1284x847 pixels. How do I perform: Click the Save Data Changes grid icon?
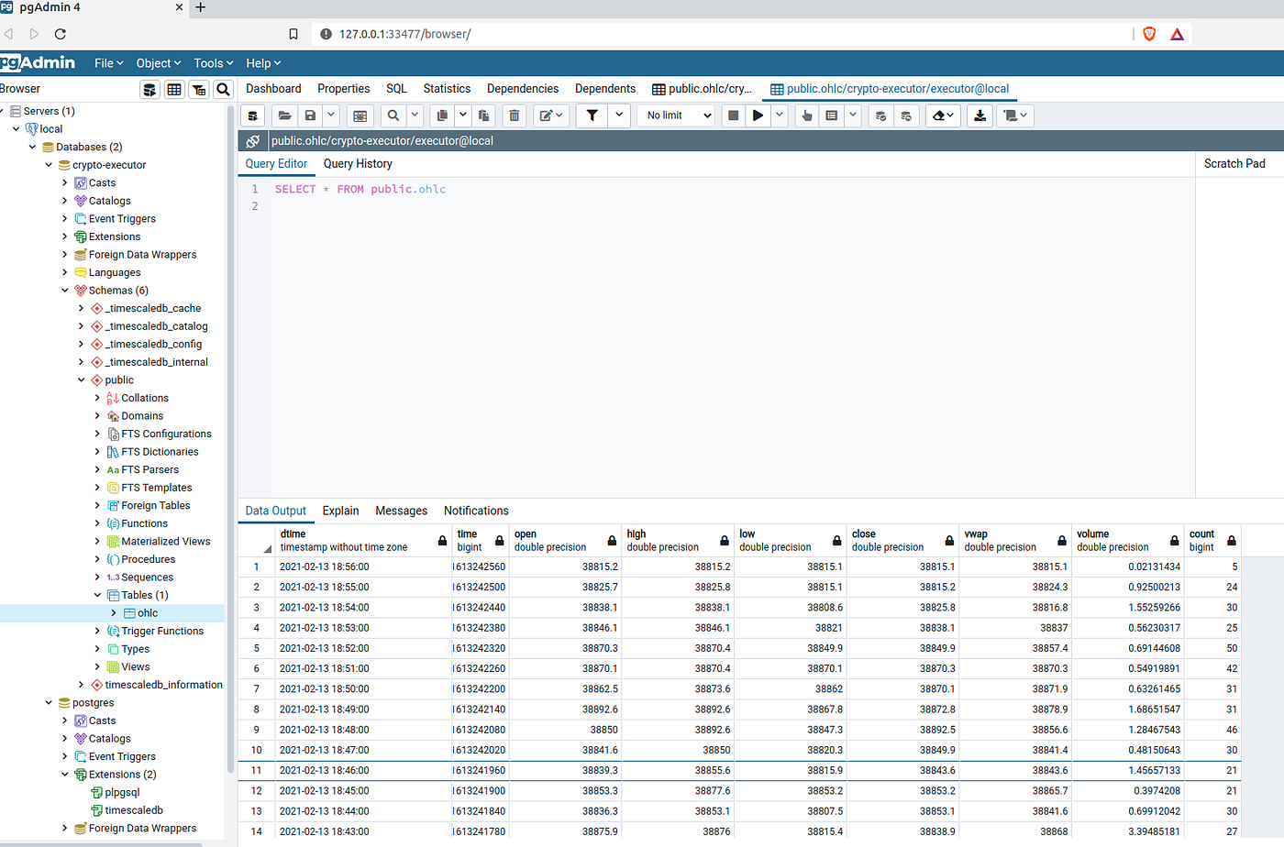click(x=360, y=115)
